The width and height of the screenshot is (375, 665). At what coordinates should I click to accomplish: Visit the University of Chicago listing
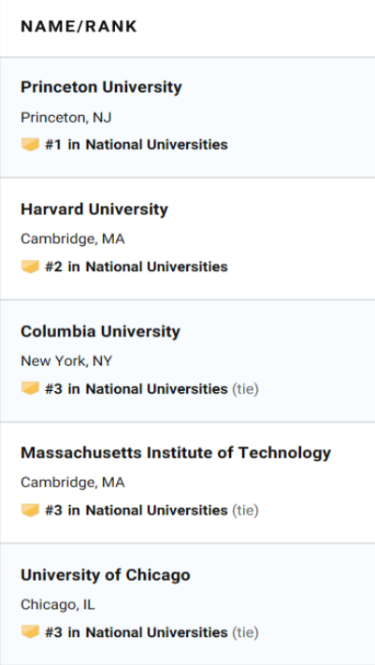pyautogui.click(x=106, y=575)
